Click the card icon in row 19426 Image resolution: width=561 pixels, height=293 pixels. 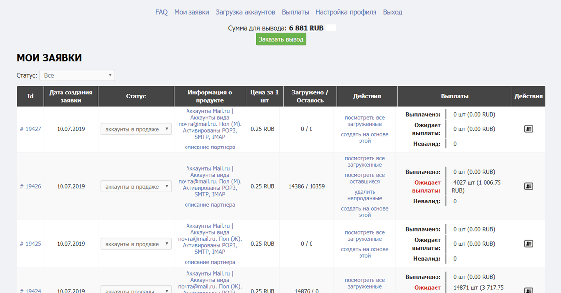click(x=528, y=187)
